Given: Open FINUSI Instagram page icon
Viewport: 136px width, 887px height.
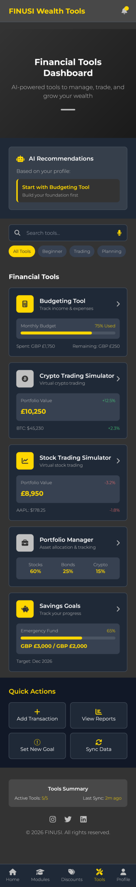Looking at the screenshot, I should point(53,819).
